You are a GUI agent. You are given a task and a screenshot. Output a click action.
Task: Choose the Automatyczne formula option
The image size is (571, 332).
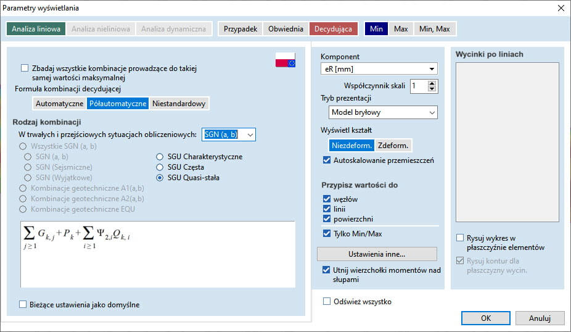tap(59, 104)
